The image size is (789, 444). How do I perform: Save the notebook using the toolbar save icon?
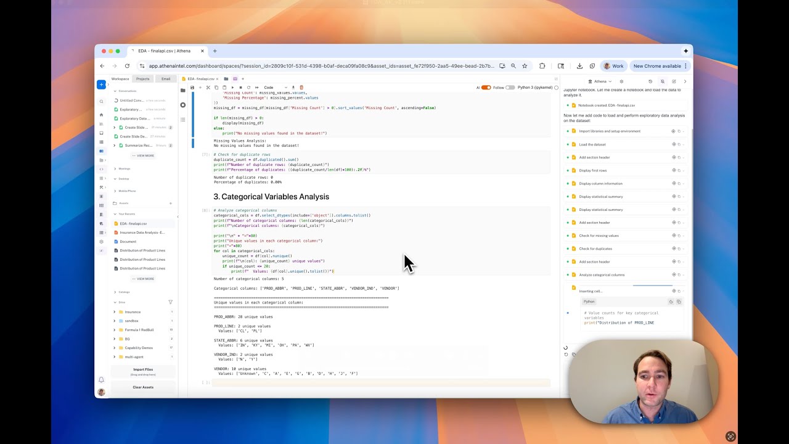coord(192,88)
